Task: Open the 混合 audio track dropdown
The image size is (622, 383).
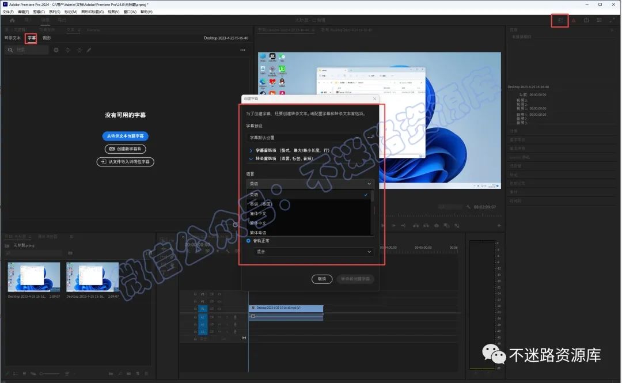Action: tap(313, 252)
